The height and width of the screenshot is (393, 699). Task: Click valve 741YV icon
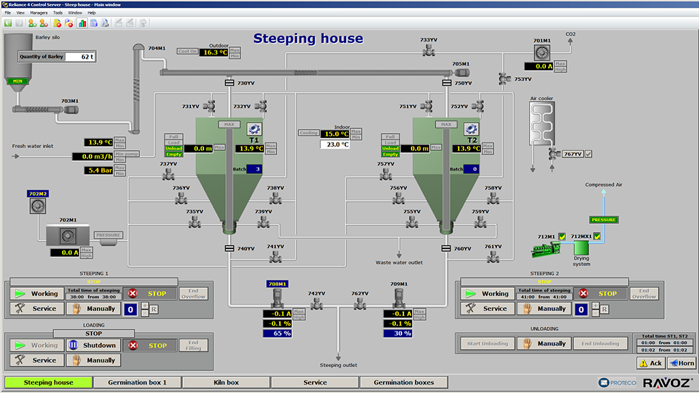[x=276, y=257]
